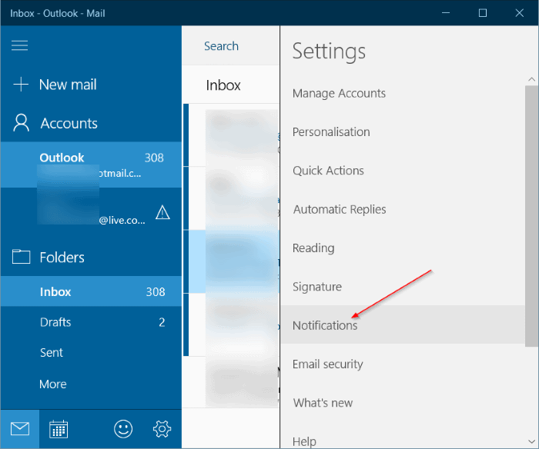The width and height of the screenshot is (539, 449).
Task: Open the Folders heading
Action: [62, 258]
